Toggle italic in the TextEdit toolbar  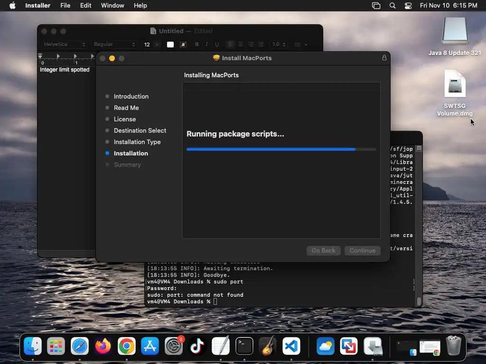(x=207, y=44)
